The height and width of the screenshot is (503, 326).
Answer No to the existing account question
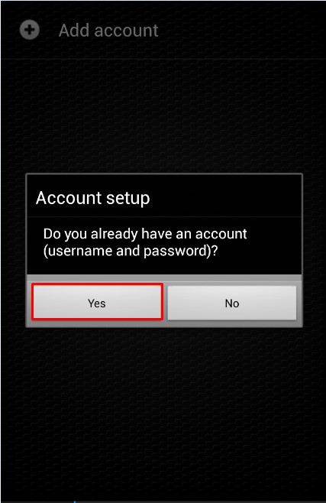(x=232, y=303)
